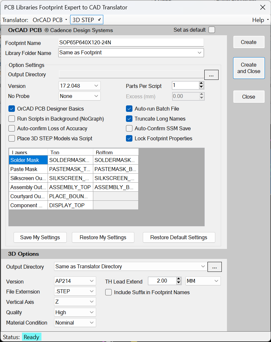Expand the 3D Output Directory dropdown
271x342 pixels.
[203, 266]
